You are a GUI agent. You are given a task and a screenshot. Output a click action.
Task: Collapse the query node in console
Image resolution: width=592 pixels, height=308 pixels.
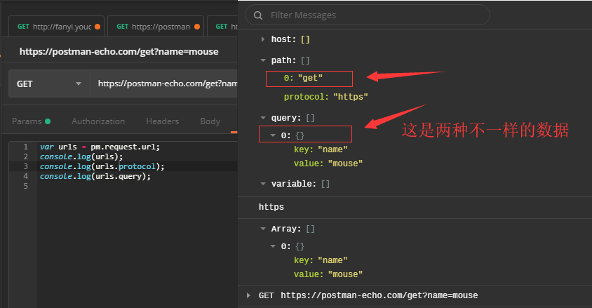coord(263,118)
